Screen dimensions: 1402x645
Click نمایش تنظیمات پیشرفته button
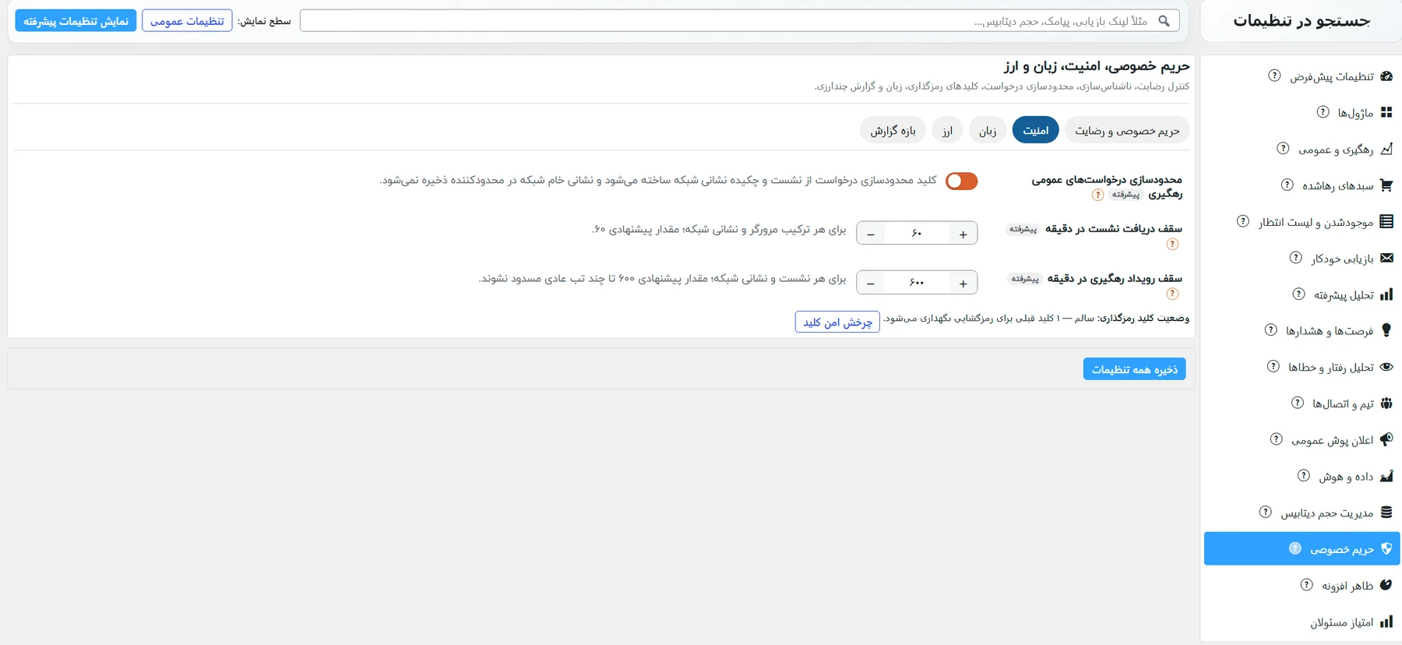(76, 21)
